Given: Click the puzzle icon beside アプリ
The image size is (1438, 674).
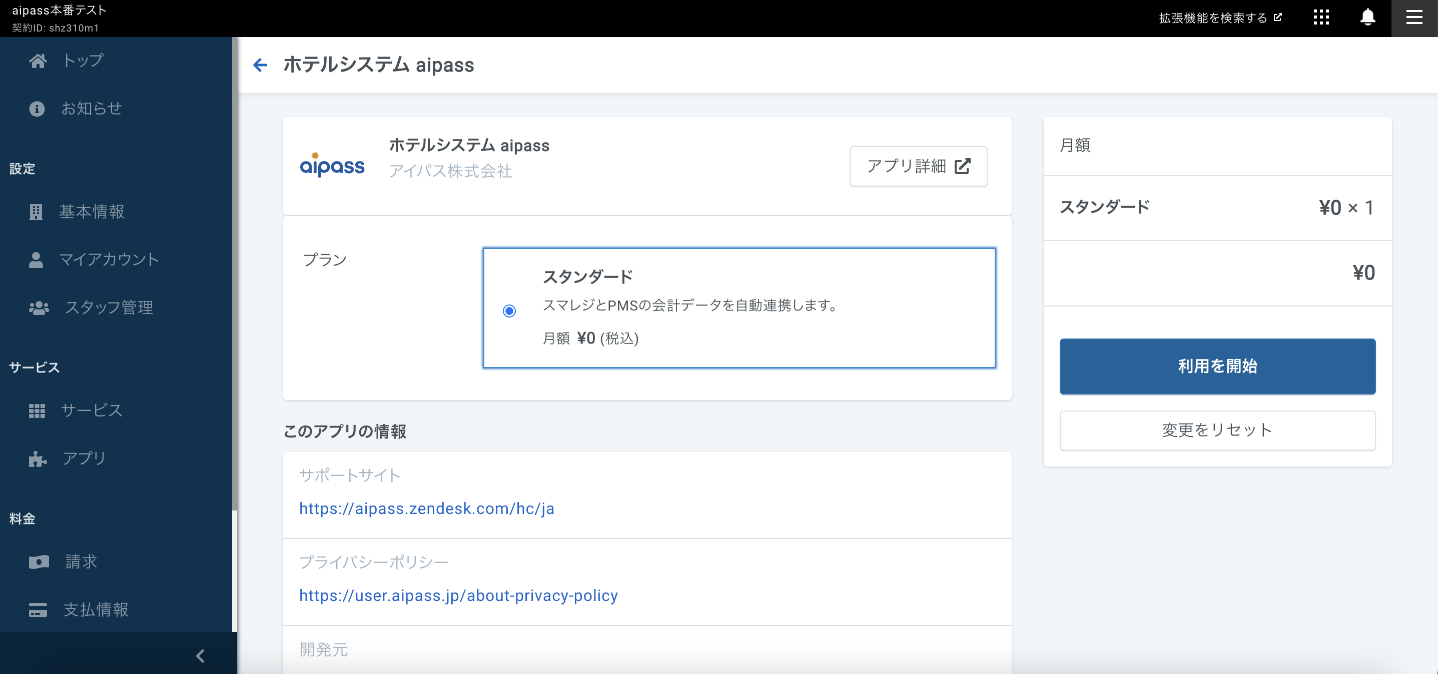Looking at the screenshot, I should pos(38,458).
